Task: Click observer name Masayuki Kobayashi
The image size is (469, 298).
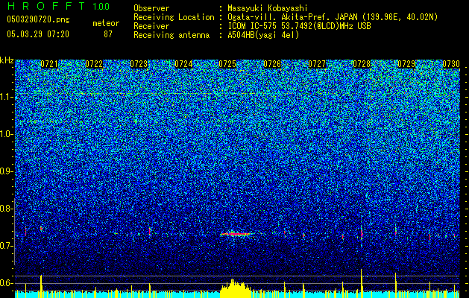Action: coord(268,8)
